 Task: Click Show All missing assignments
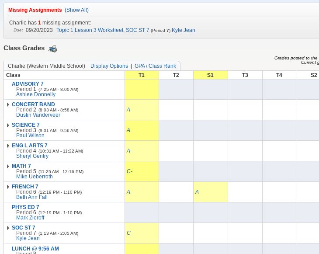(x=76, y=10)
